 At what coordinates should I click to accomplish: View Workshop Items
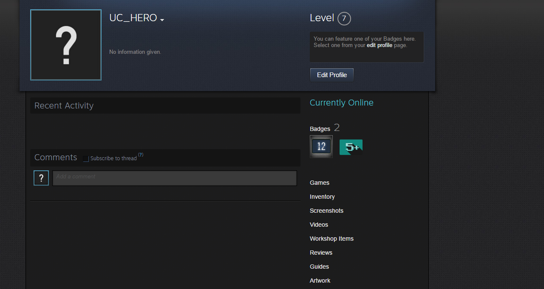tap(331, 239)
